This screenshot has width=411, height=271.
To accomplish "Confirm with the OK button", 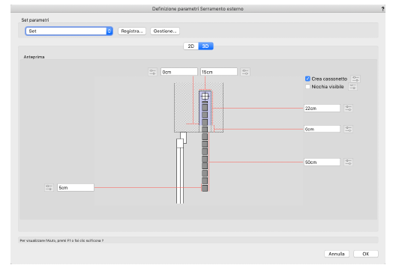I will pyautogui.click(x=366, y=254).
